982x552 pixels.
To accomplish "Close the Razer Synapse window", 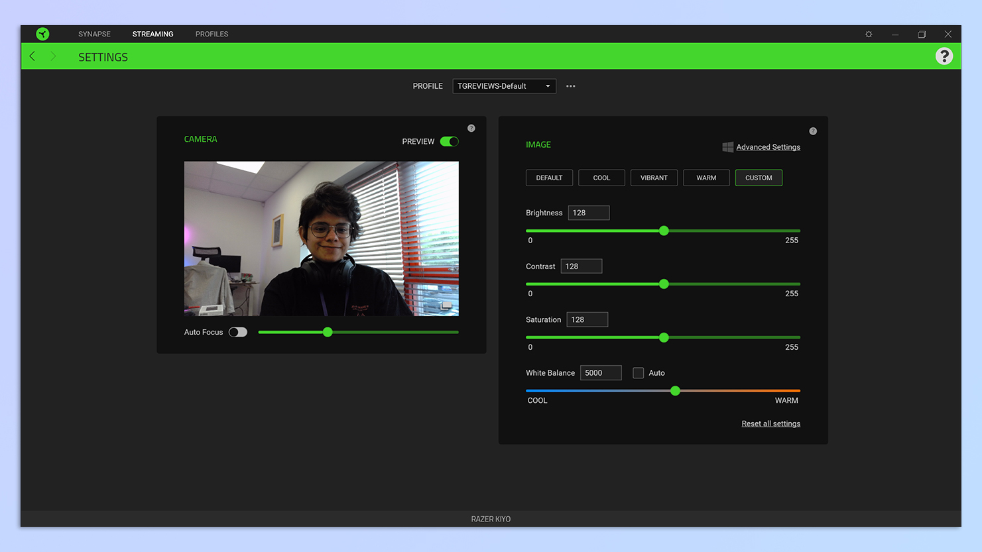I will click(948, 34).
